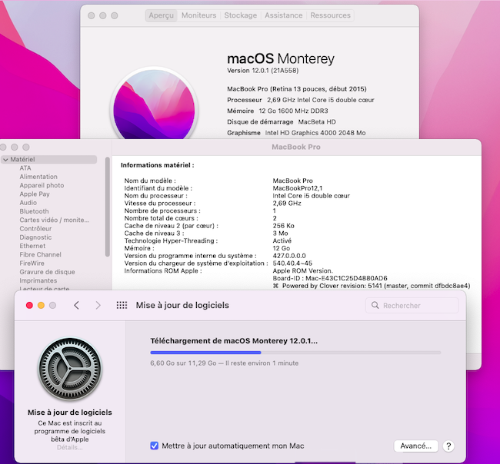
Task: Open the Détails… link
Action: 70,447
